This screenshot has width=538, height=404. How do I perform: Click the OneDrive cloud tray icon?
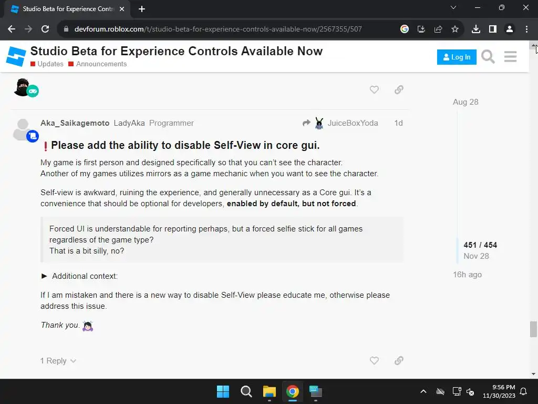(x=440, y=391)
